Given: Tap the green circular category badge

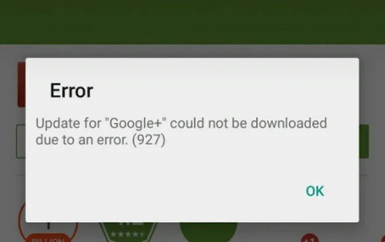Looking at the screenshot, I should pos(209,232).
